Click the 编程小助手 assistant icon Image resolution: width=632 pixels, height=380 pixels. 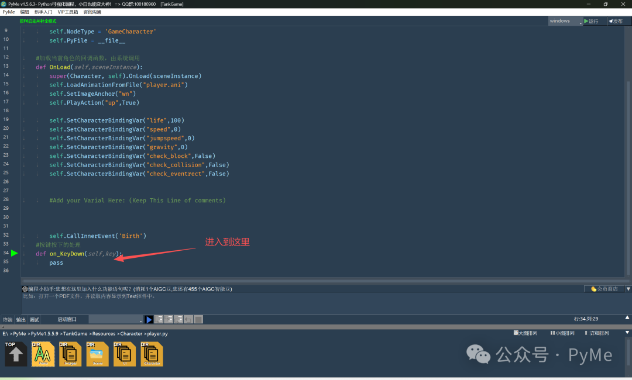point(25,289)
